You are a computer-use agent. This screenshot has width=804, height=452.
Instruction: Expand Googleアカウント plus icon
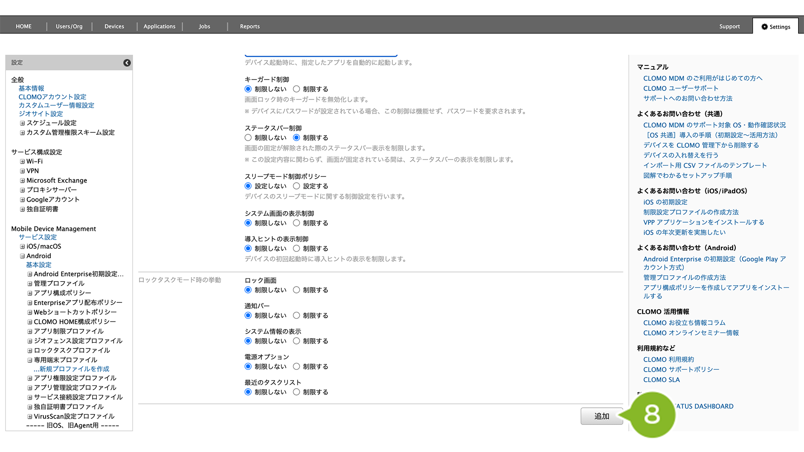pyautogui.click(x=22, y=199)
